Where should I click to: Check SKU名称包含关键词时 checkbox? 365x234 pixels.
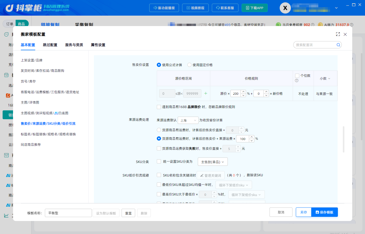(x=159, y=175)
